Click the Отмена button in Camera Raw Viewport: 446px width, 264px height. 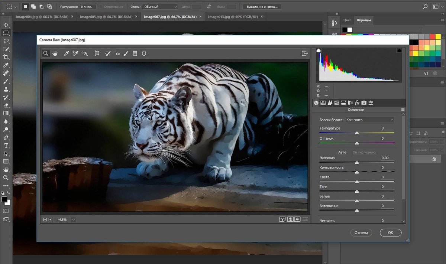tap(361, 232)
